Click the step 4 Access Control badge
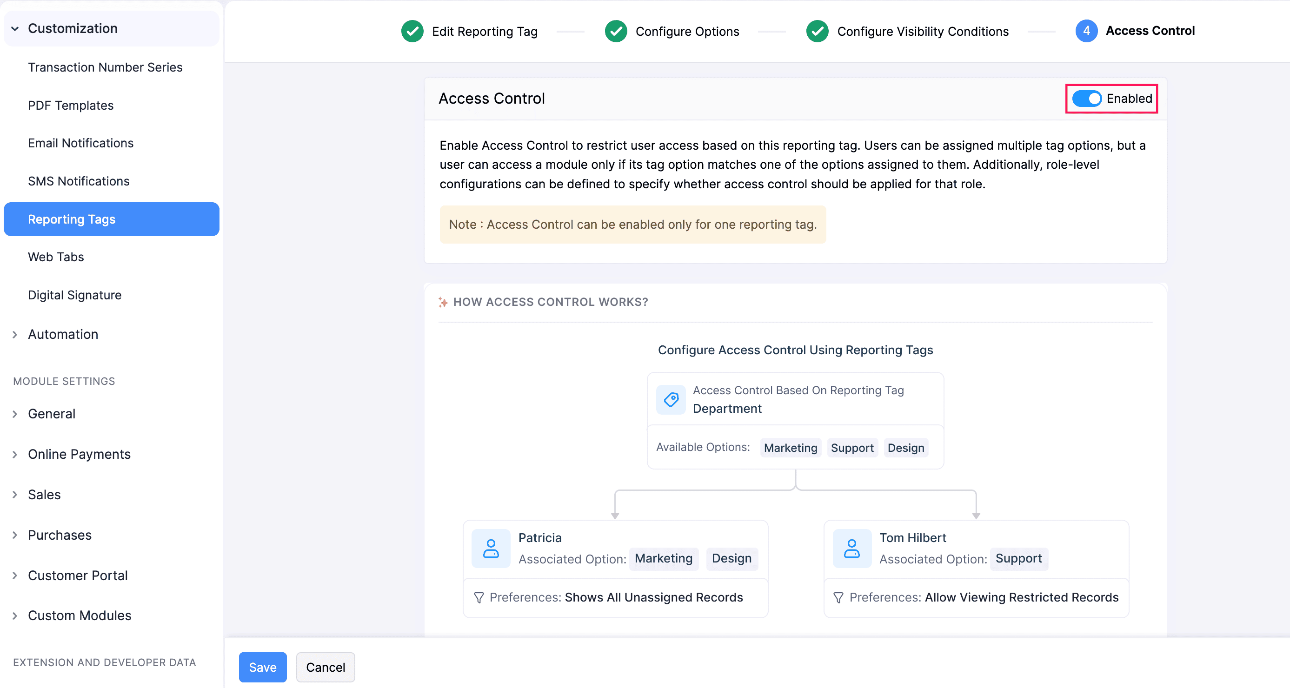The image size is (1290, 688). pyautogui.click(x=1087, y=31)
